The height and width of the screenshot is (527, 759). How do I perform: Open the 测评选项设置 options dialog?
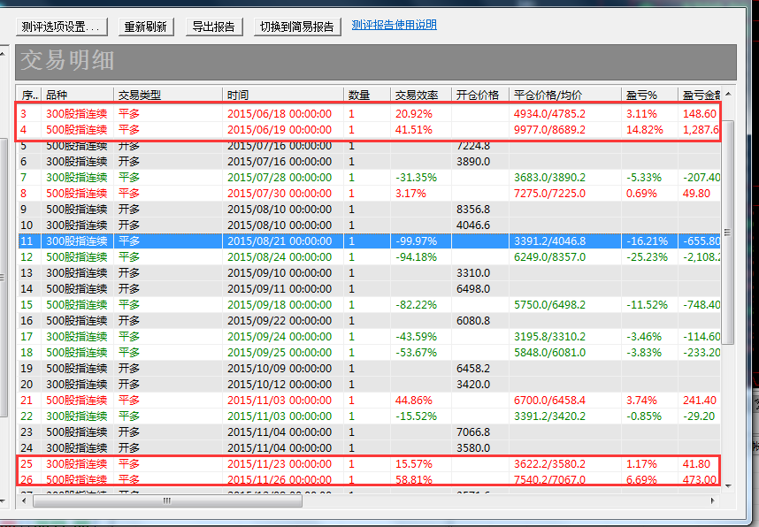[62, 27]
